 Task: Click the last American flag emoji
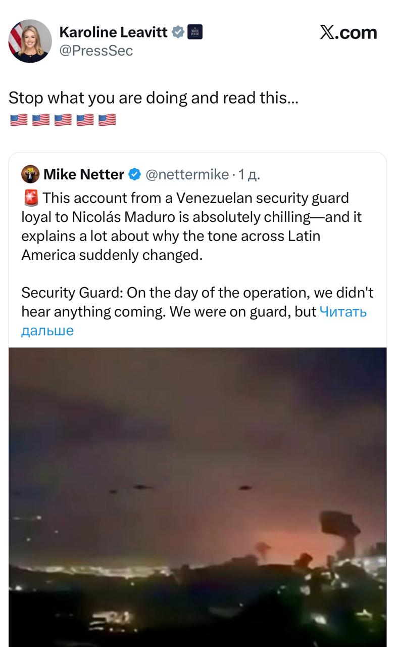tap(107, 120)
